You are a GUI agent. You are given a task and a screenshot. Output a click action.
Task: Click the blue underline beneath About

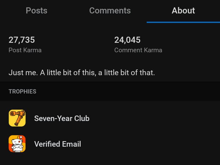(183, 22)
